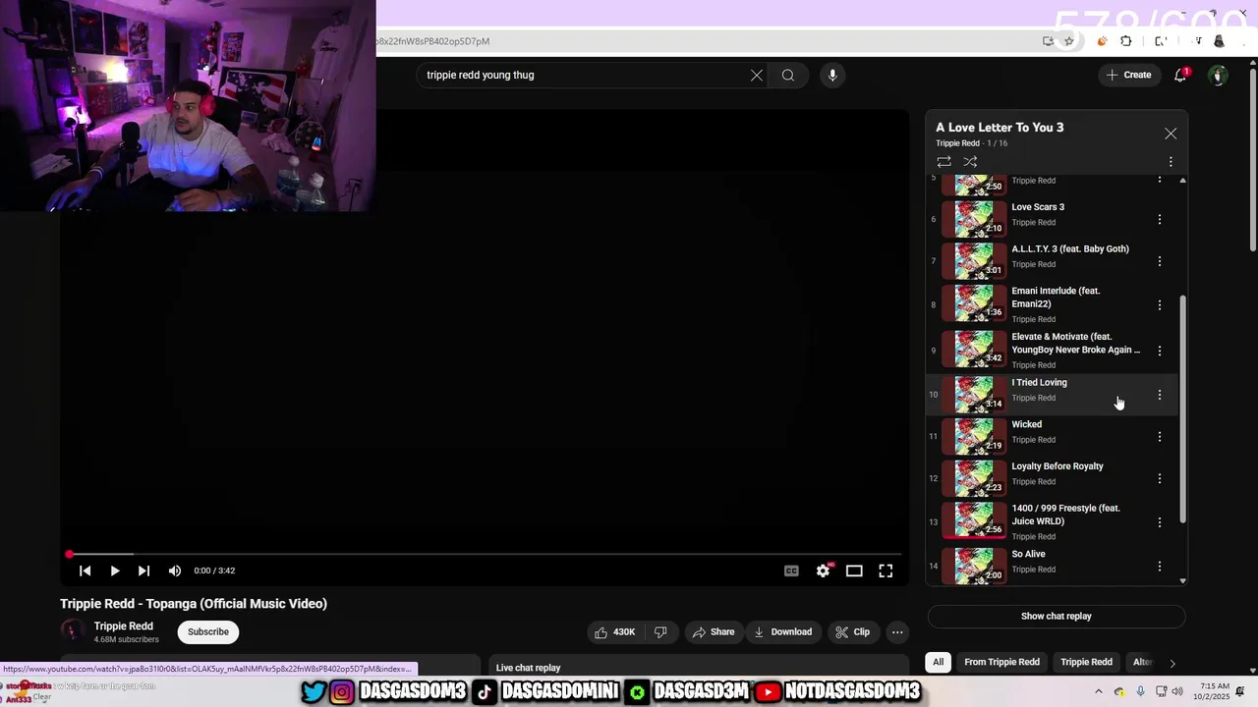Toggle closed captions
Screen dimensions: 1258x707
(791, 571)
